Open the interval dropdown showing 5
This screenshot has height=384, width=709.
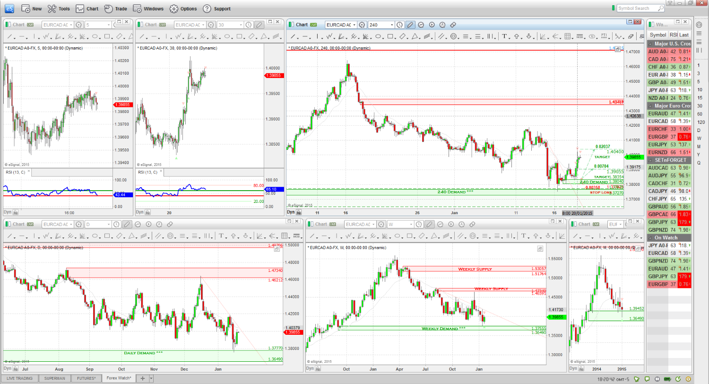(x=109, y=25)
